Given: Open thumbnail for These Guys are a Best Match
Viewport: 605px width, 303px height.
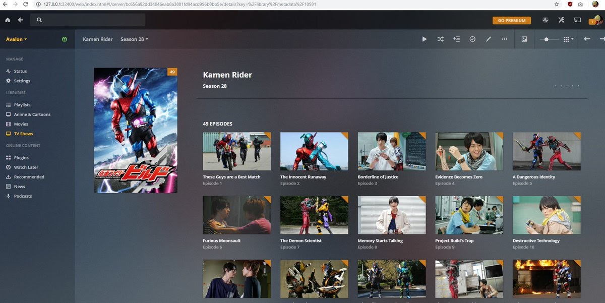Looking at the screenshot, I should click(x=236, y=151).
